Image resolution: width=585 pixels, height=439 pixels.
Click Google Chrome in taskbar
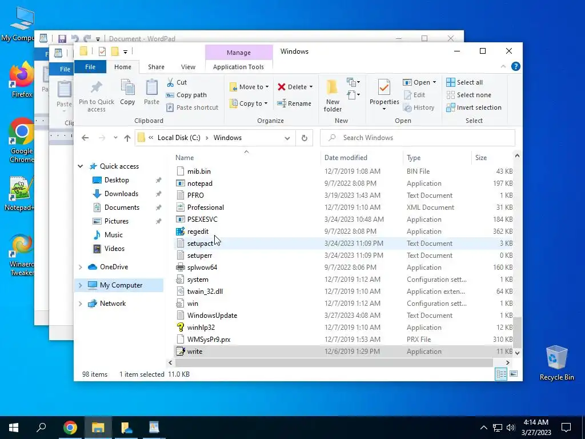tap(70, 428)
